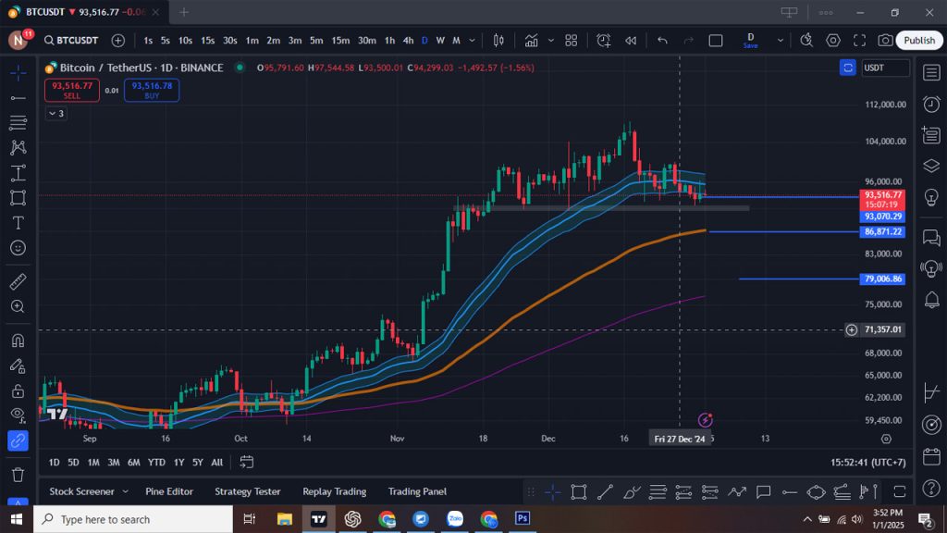
Task: Collapse the indicator legend via the 3 expander
Action: click(55, 113)
